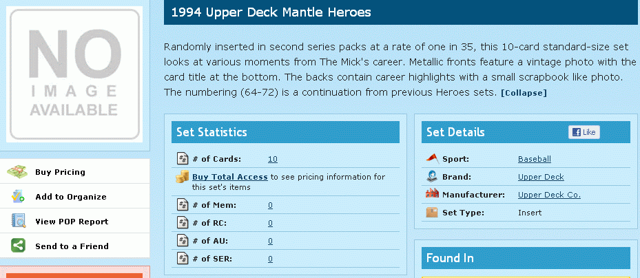Open the Buy Total Access link
Viewport: 640px width, 278px height.
click(230, 177)
